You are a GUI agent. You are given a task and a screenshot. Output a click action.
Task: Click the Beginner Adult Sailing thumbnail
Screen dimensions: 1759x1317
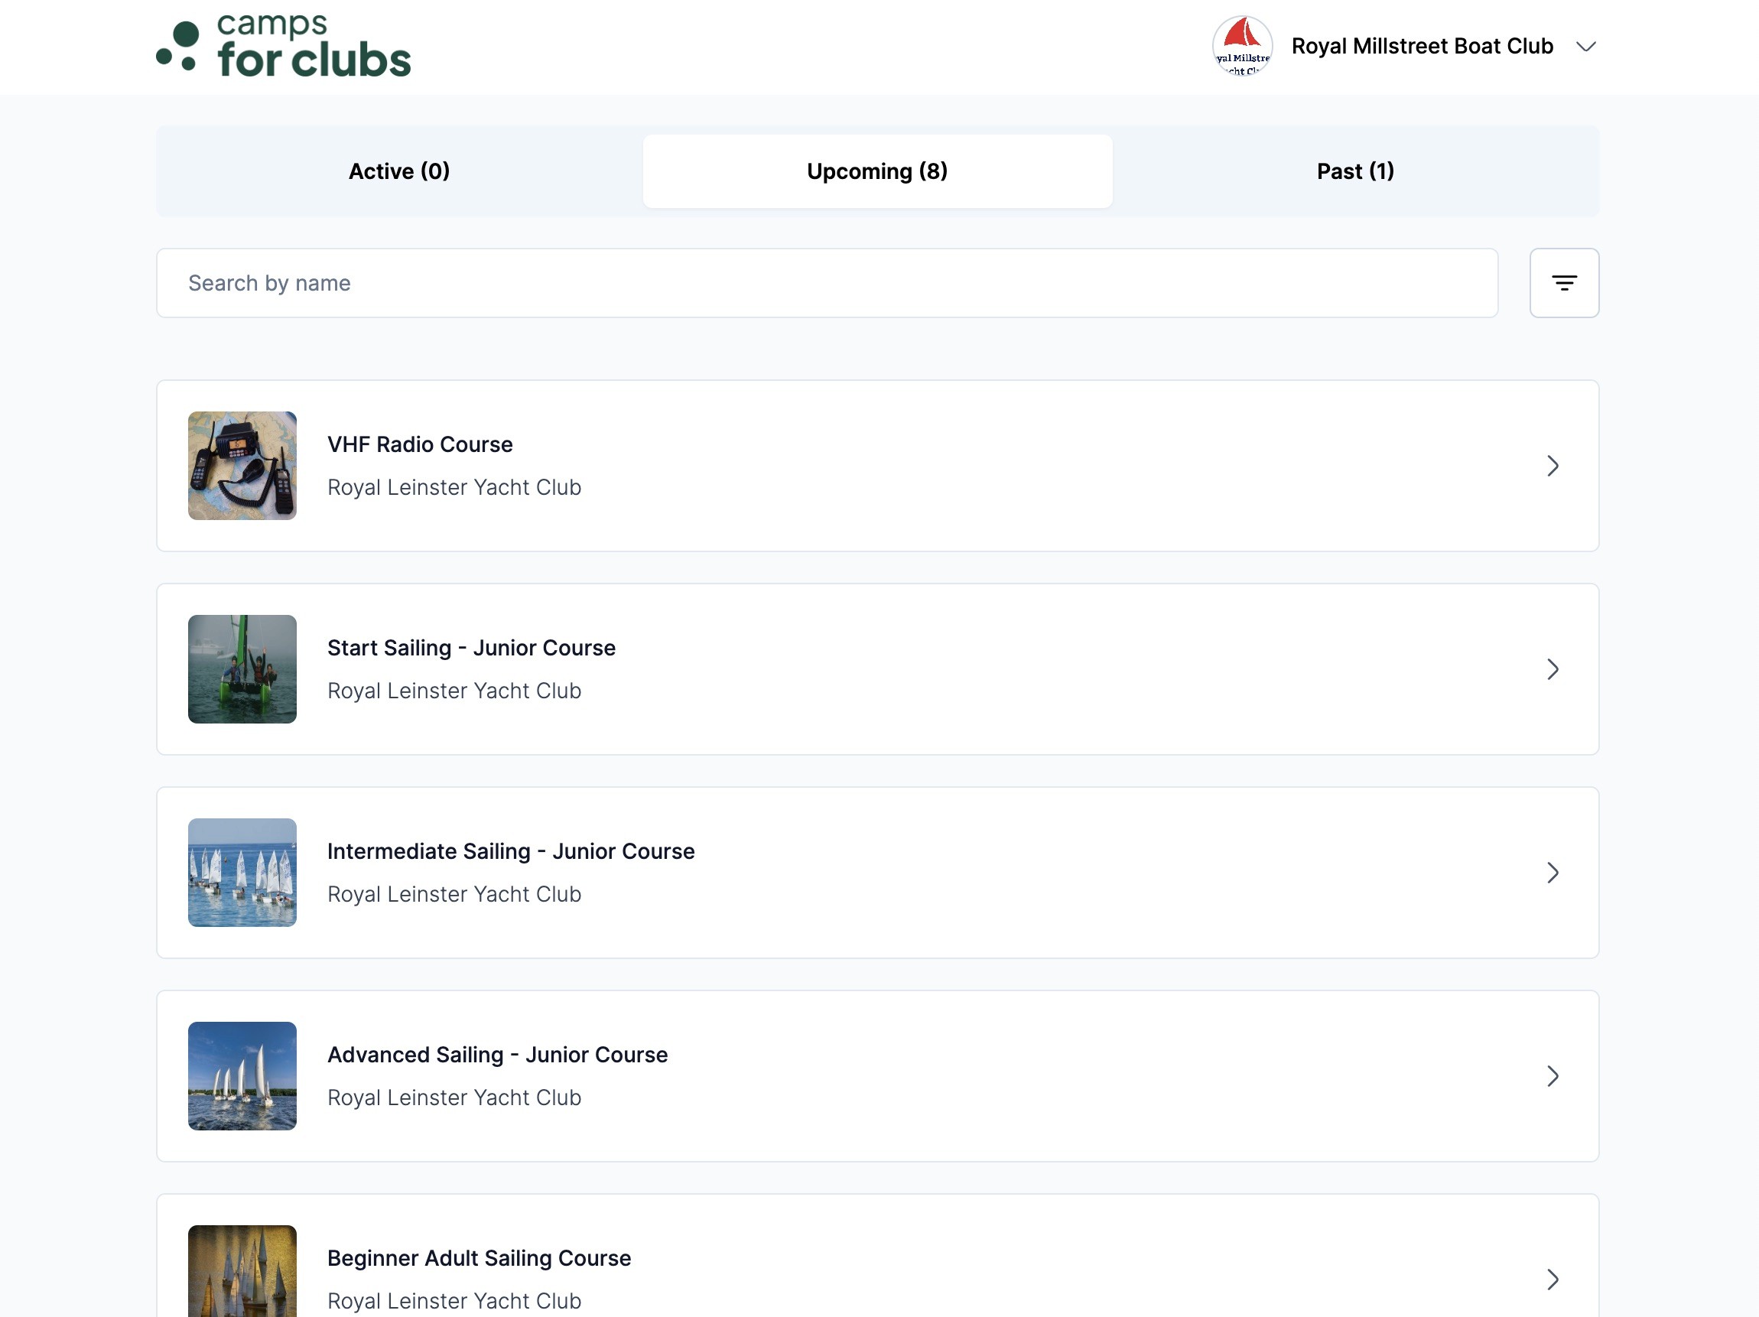(x=242, y=1273)
